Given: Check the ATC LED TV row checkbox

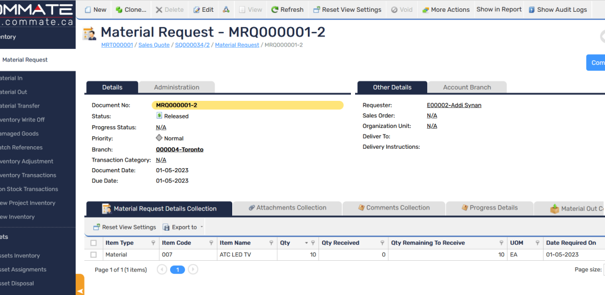Looking at the screenshot, I should (93, 255).
